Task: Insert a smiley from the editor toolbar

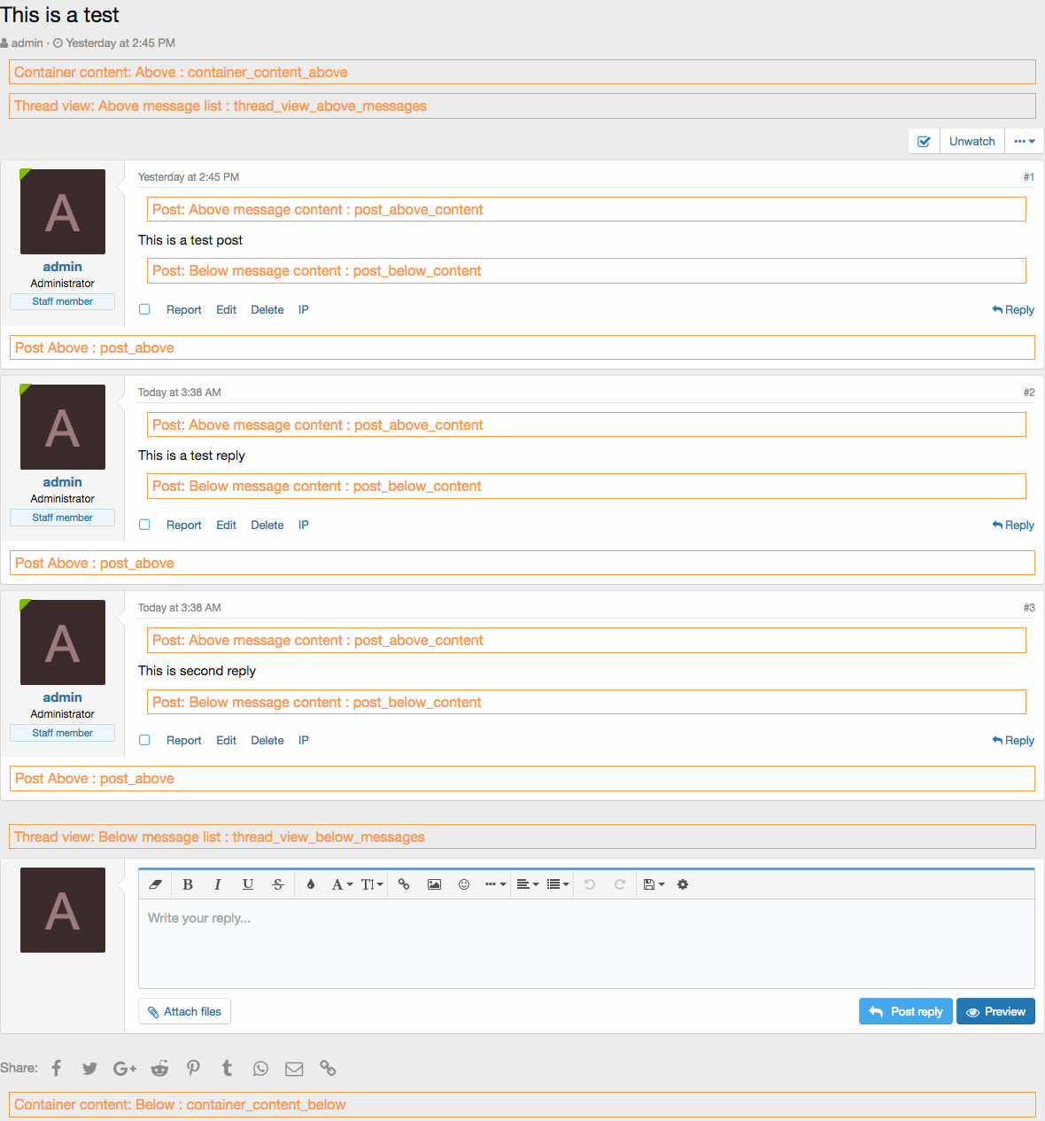Action: coord(464,884)
